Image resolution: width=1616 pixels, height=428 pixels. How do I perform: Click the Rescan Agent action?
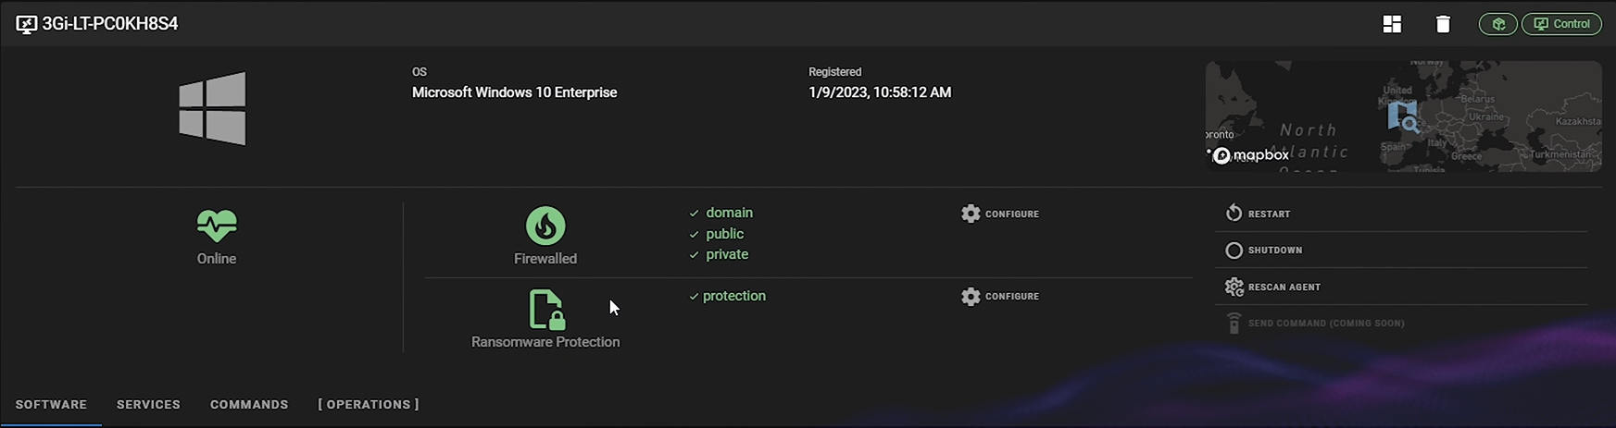point(1401,287)
